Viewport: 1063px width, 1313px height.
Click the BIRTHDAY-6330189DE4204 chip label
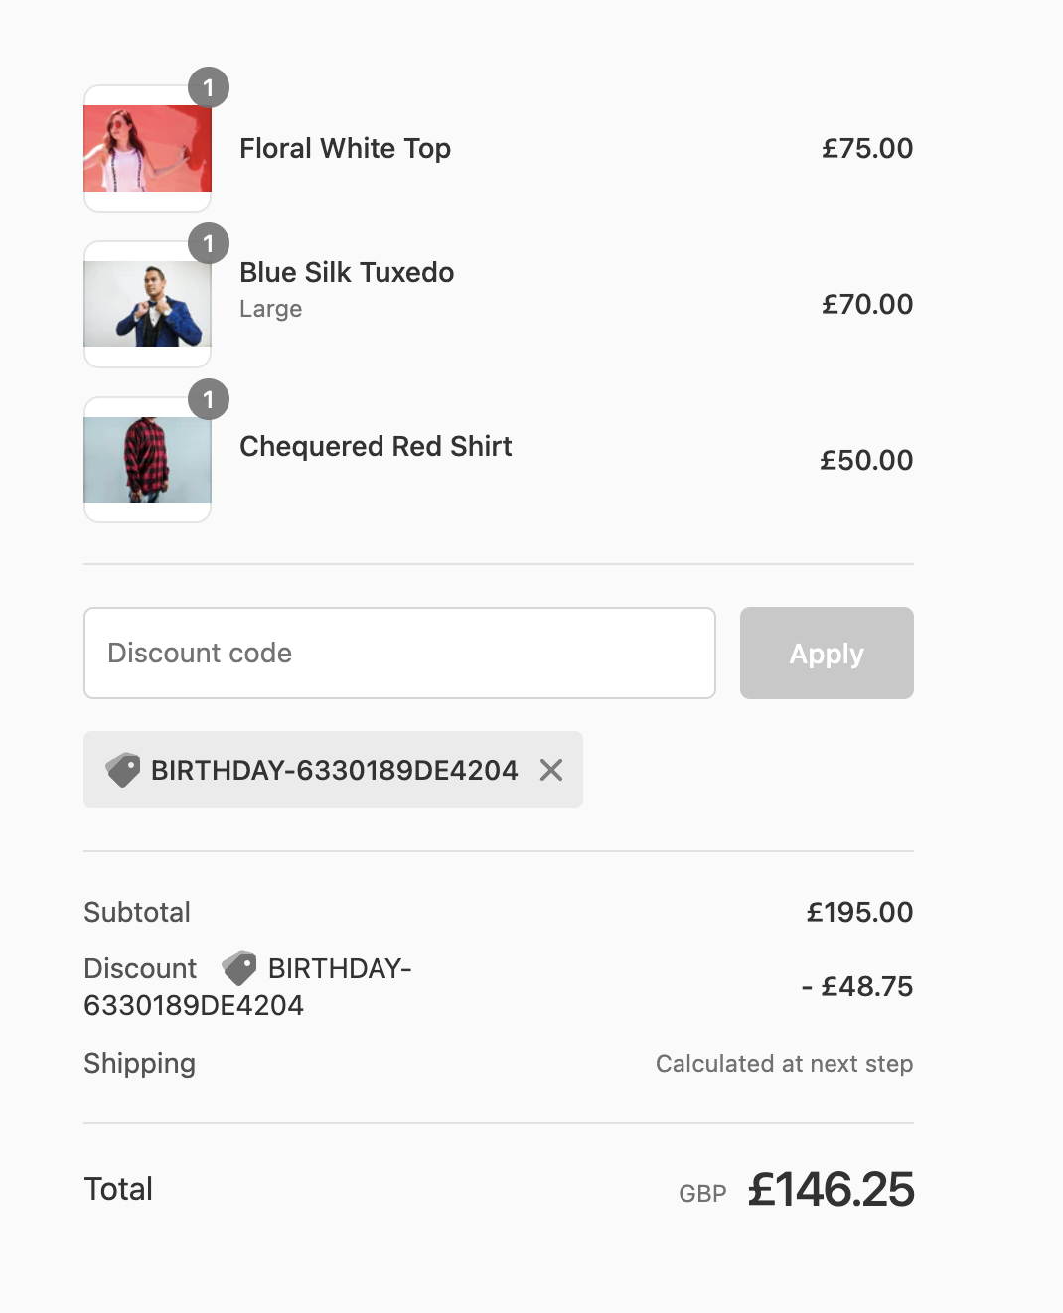pyautogui.click(x=334, y=770)
